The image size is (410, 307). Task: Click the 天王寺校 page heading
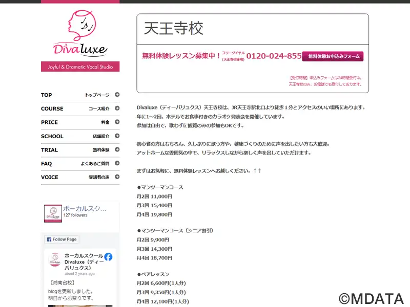coord(174,29)
